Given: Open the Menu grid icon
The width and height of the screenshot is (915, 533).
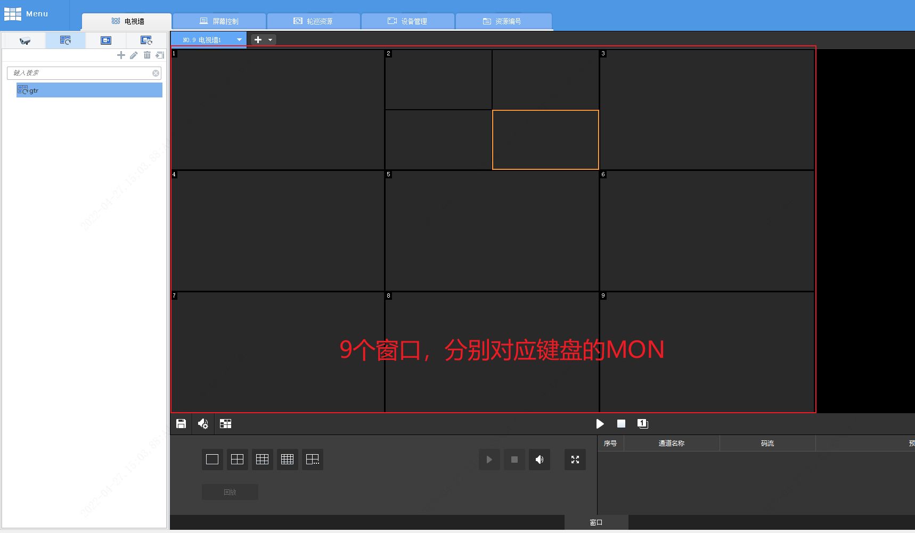Looking at the screenshot, I should click(x=12, y=14).
